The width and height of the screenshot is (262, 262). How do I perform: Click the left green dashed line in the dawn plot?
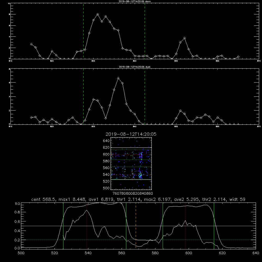click(83, 31)
